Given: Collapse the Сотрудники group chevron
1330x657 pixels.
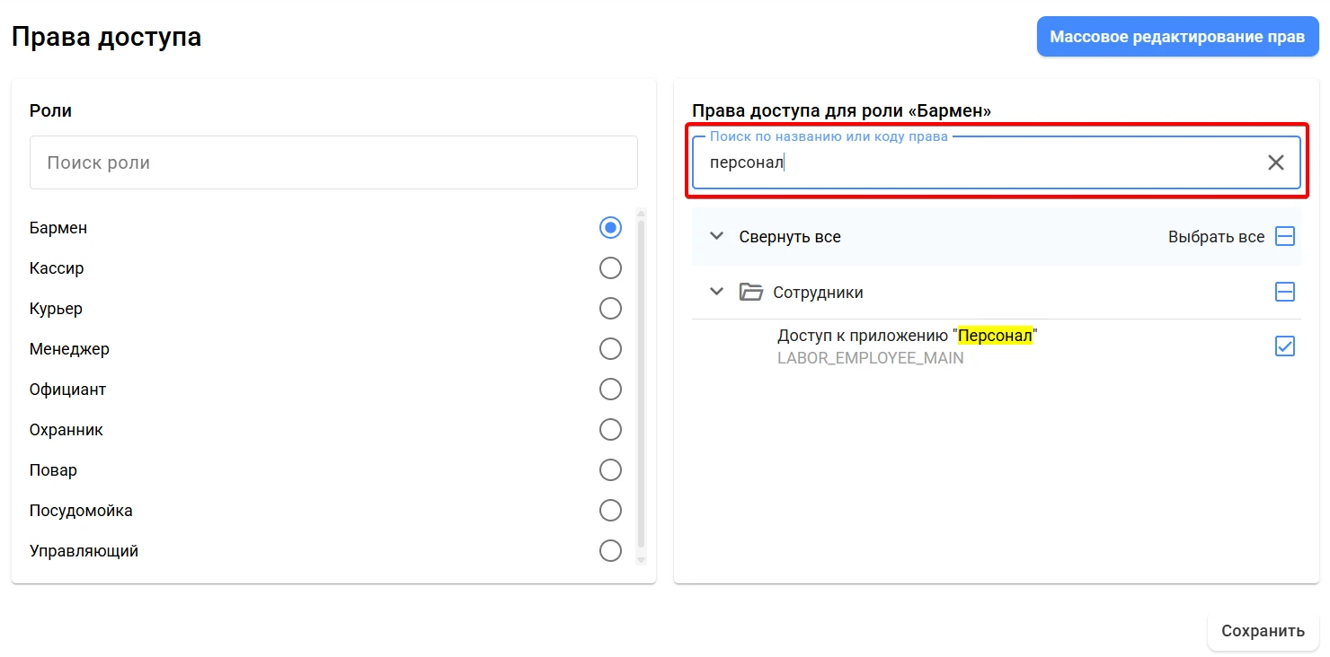Looking at the screenshot, I should click(x=716, y=292).
